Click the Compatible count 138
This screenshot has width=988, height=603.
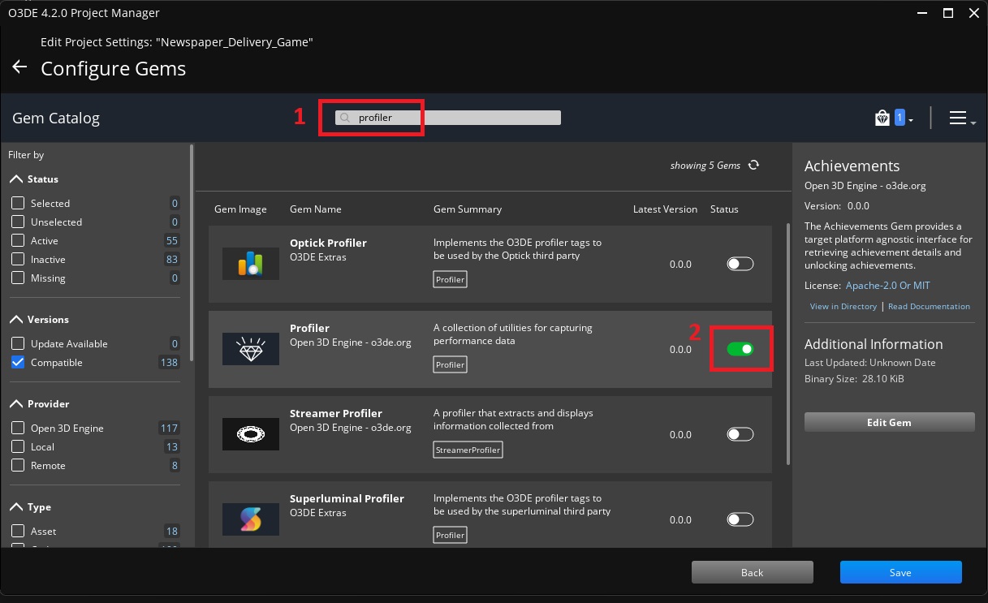tap(169, 362)
